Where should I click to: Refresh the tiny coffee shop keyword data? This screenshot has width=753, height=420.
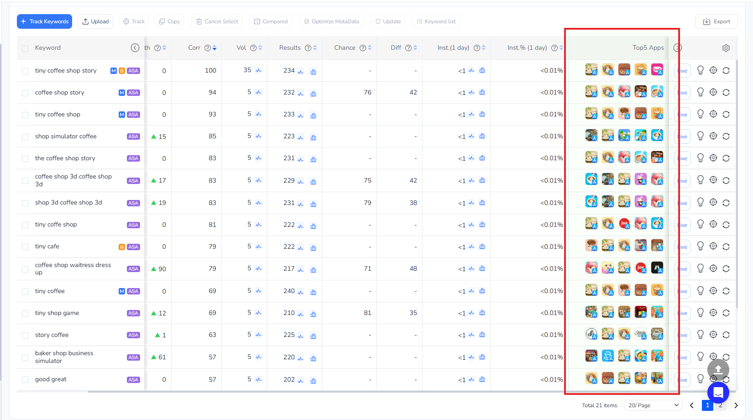[726, 114]
